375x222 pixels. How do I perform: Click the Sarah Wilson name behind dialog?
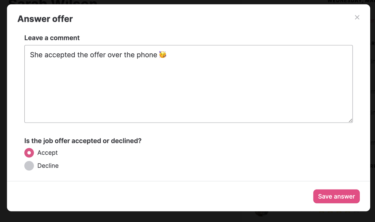[53, 2]
